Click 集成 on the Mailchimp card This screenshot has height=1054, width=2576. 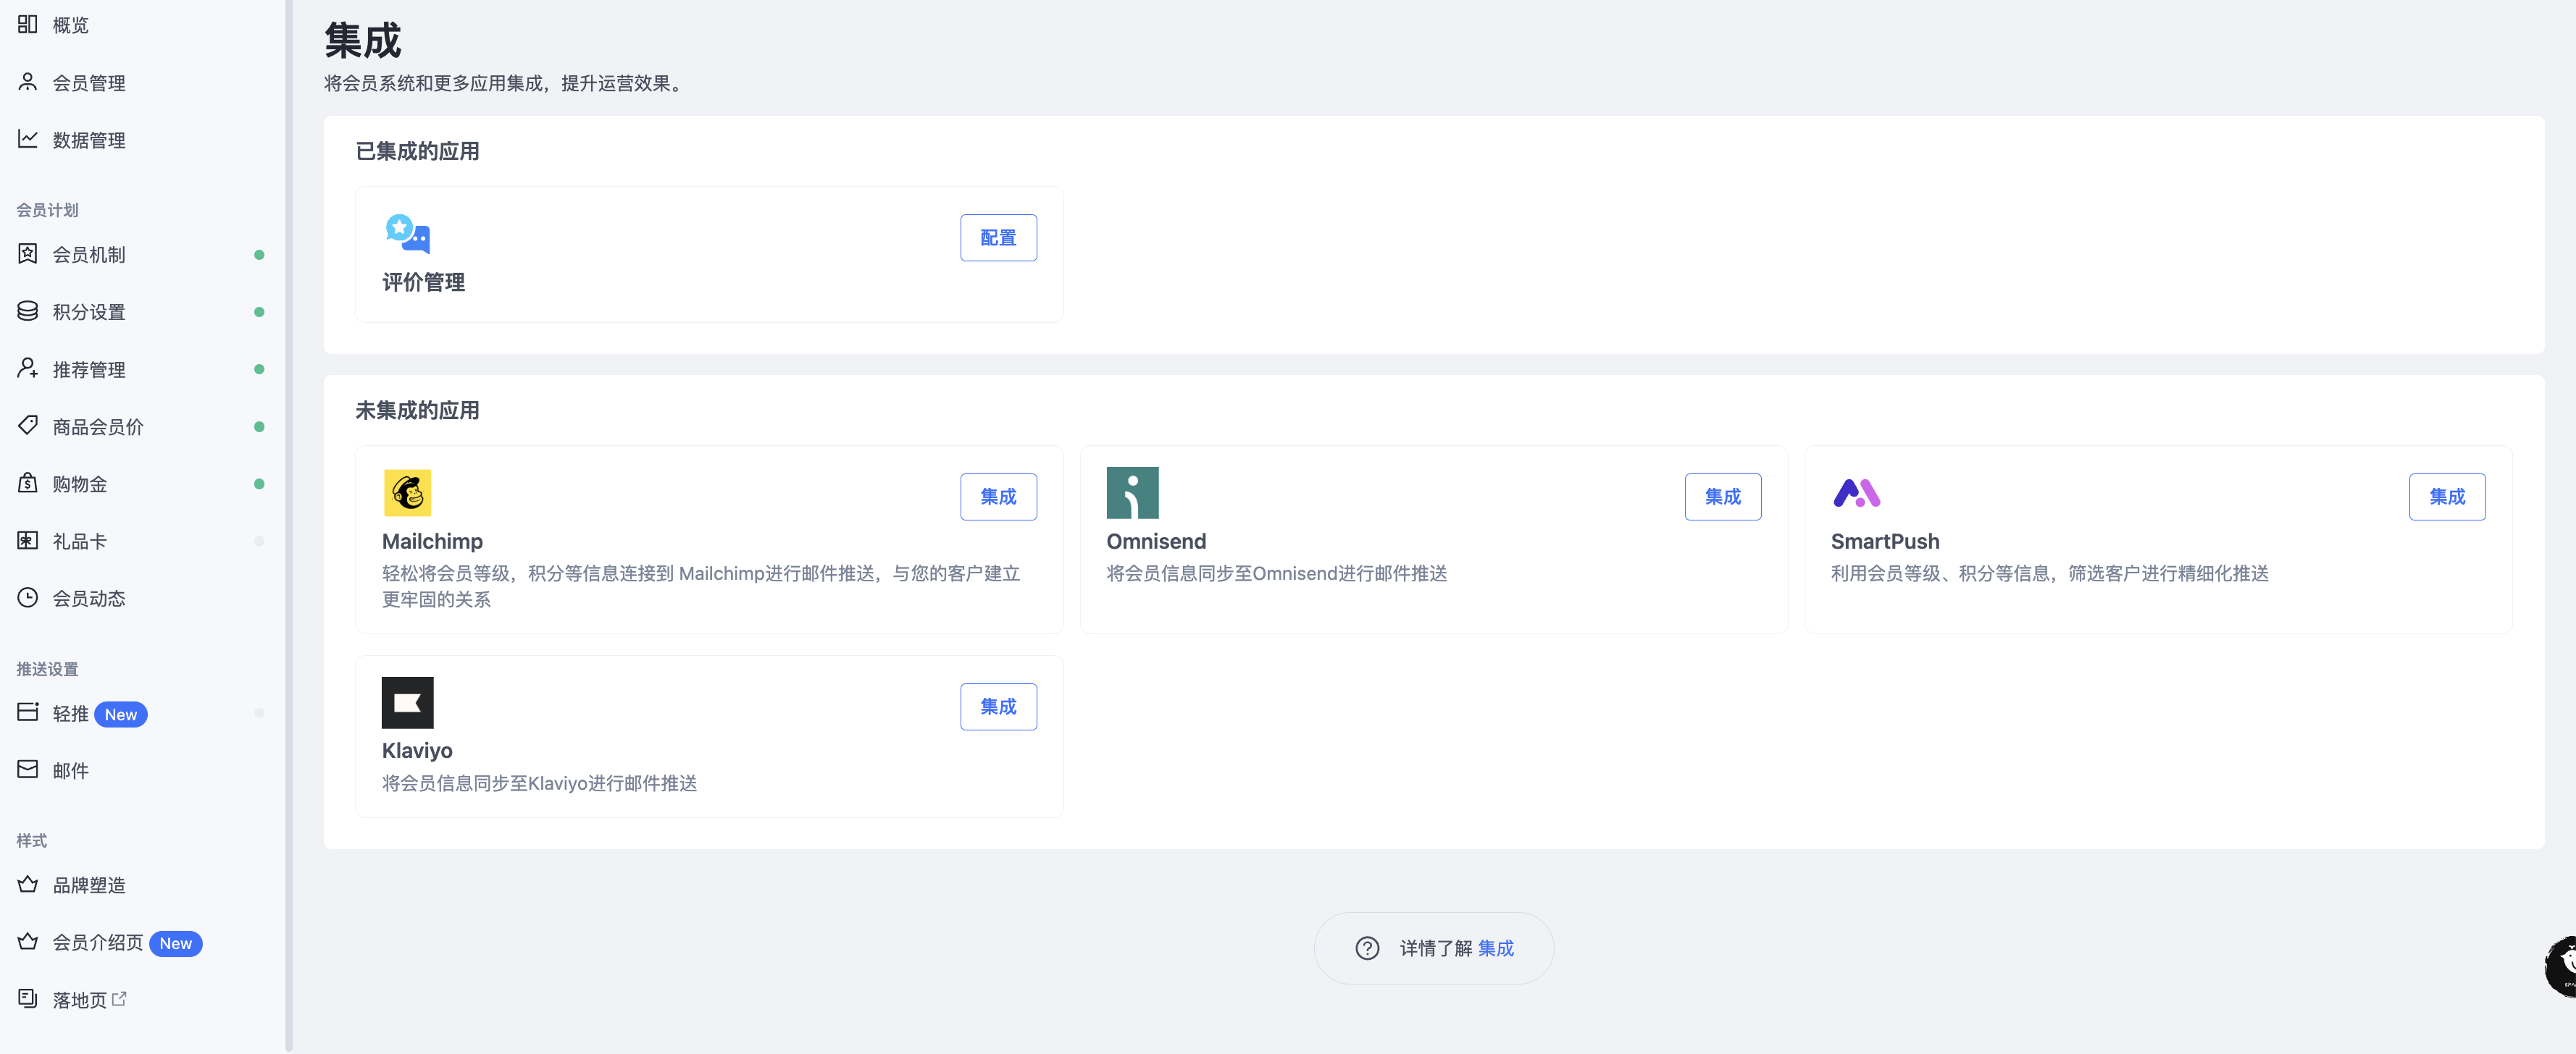[998, 496]
